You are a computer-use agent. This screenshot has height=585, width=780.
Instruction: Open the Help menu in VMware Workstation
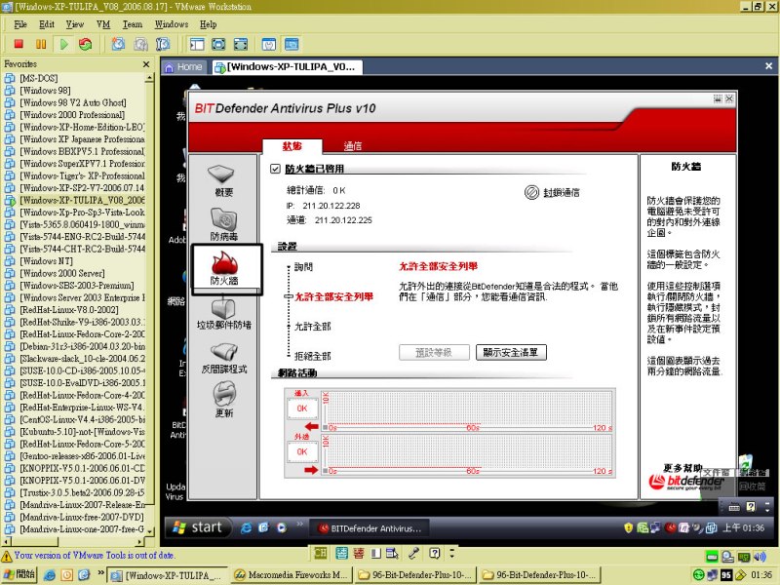click(x=208, y=24)
